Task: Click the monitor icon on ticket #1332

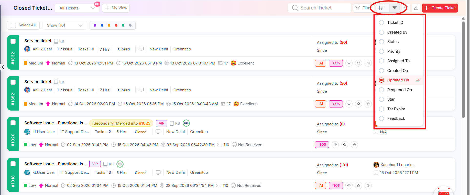Action: 141,49
